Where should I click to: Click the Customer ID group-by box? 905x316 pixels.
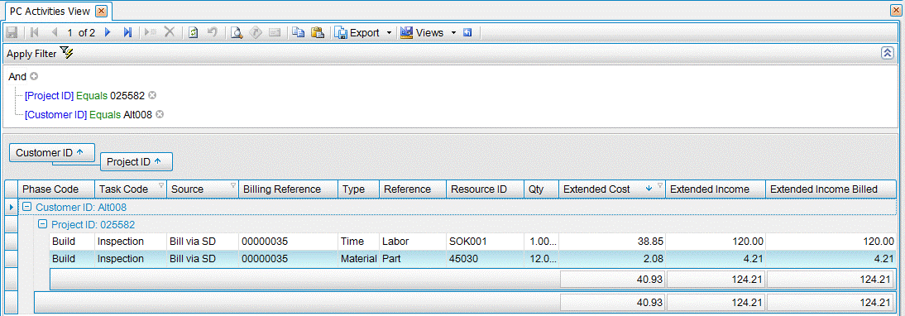coord(52,153)
